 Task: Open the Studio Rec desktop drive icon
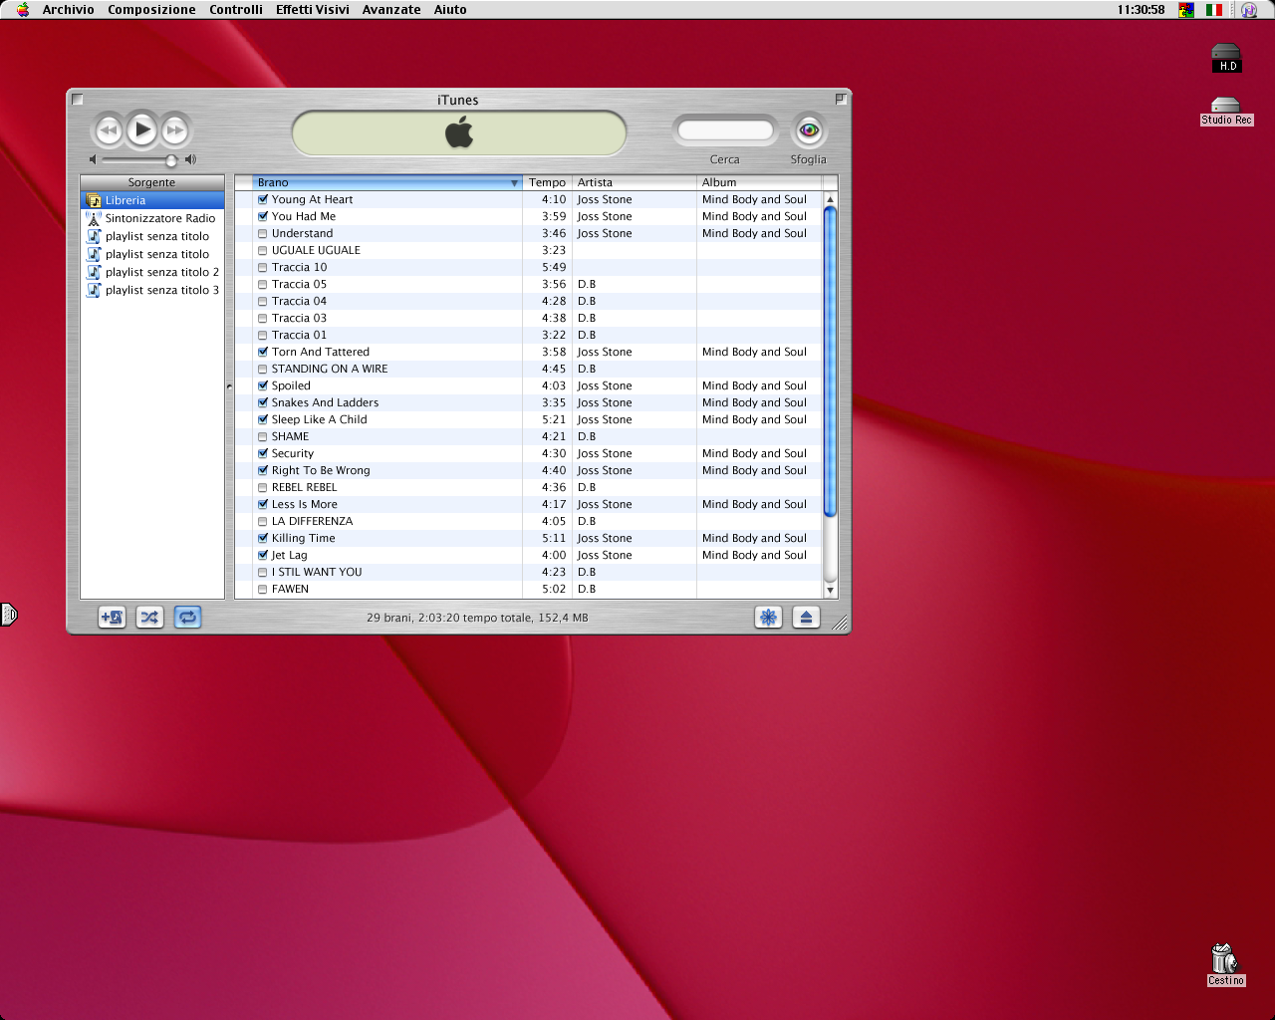click(1226, 112)
